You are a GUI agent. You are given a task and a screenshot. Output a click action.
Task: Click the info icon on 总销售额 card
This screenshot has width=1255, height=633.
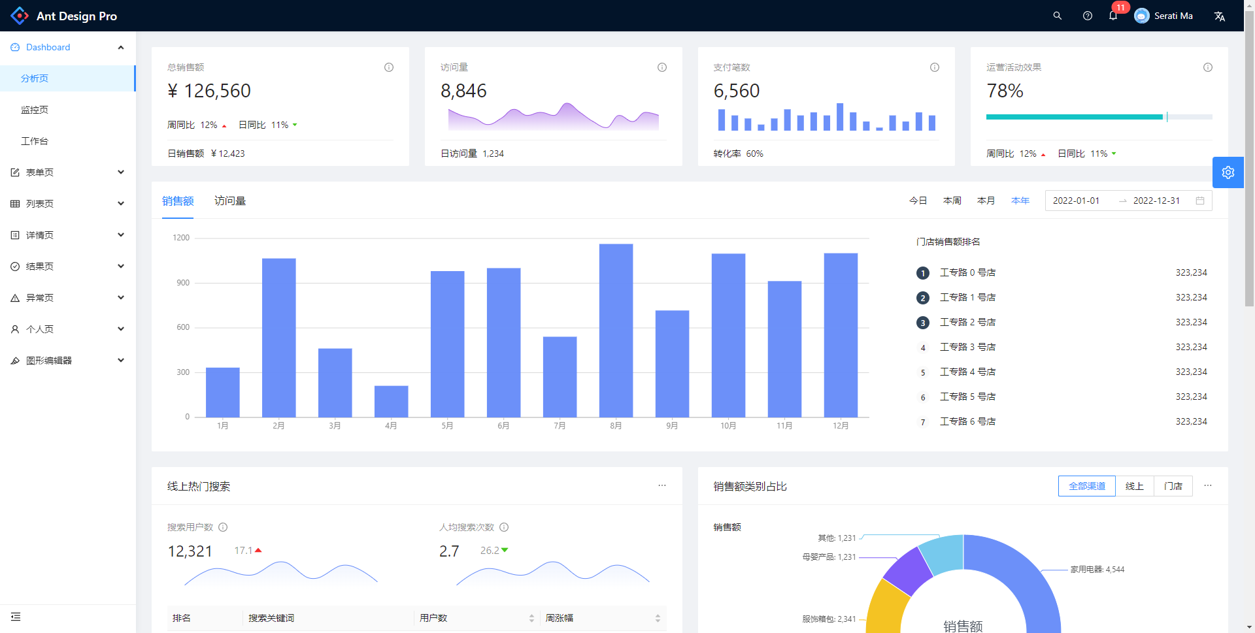(x=389, y=67)
